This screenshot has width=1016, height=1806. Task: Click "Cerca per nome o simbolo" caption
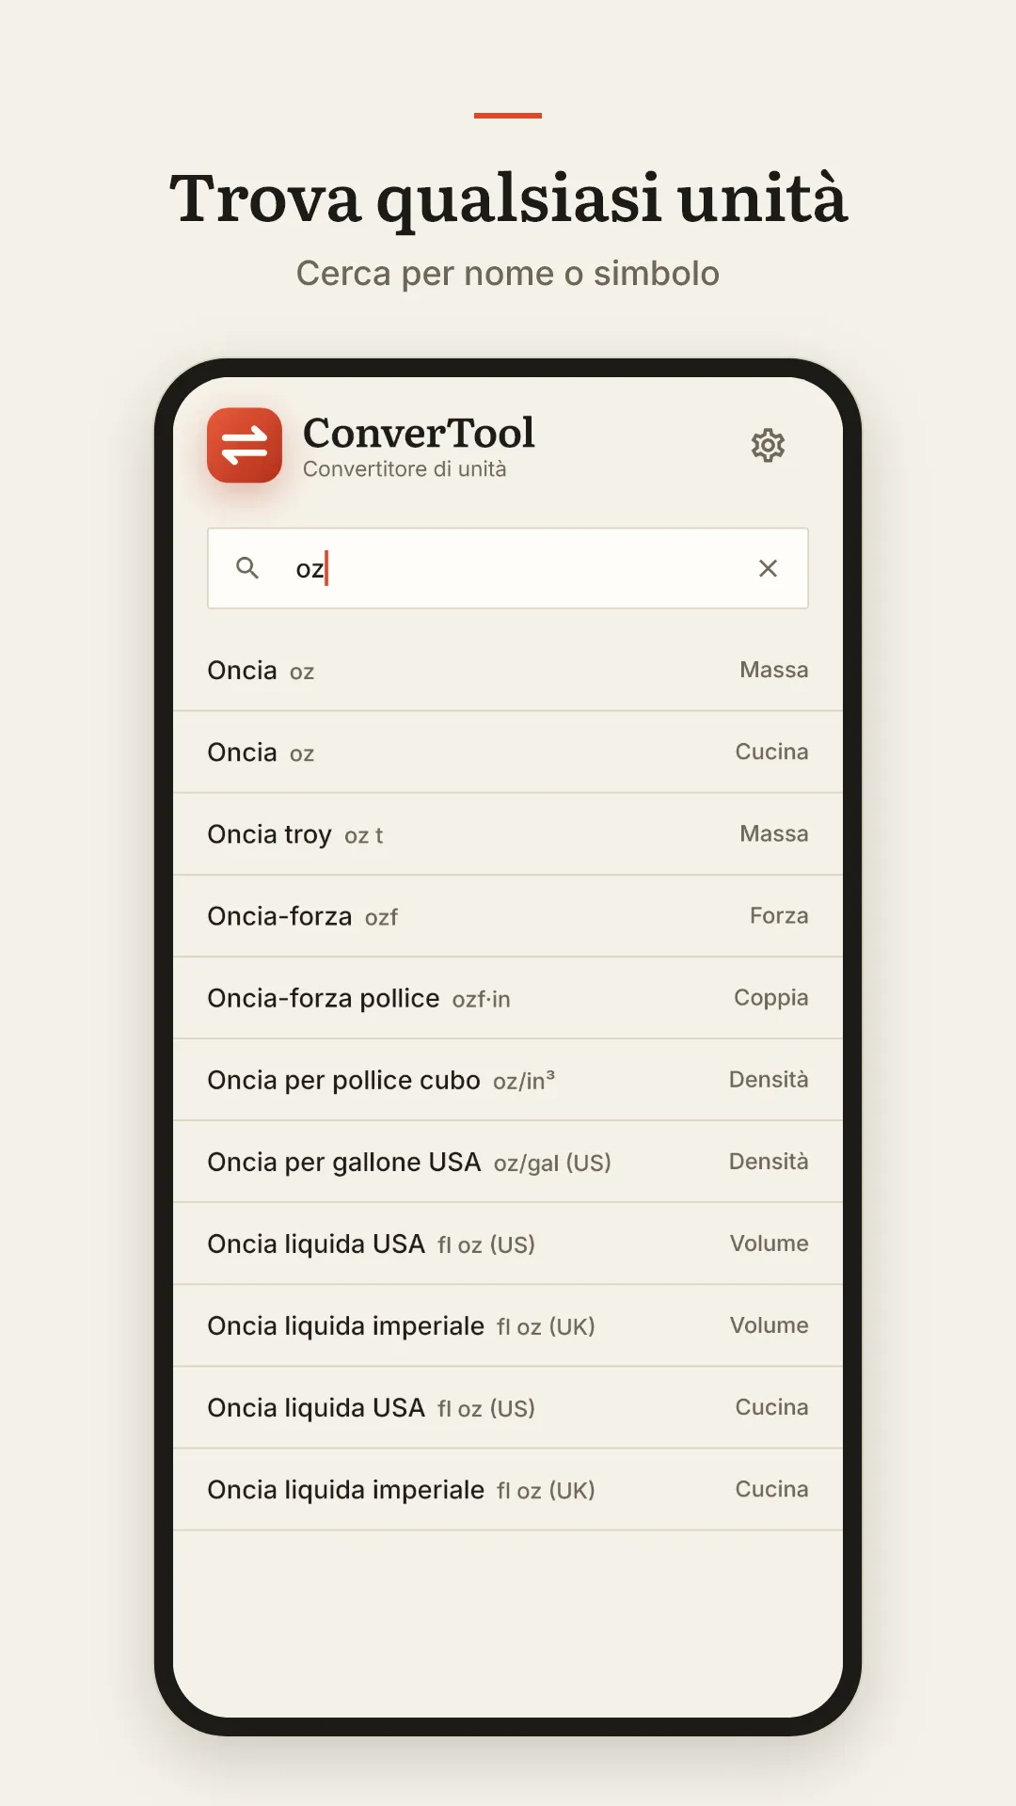click(508, 274)
